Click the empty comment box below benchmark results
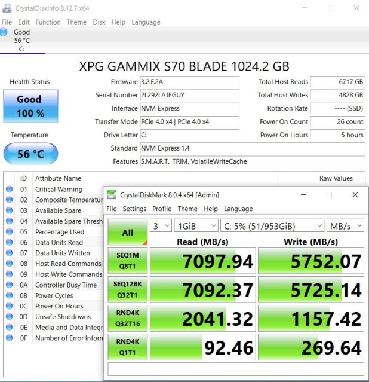This screenshot has height=382, width=369. pos(236,369)
